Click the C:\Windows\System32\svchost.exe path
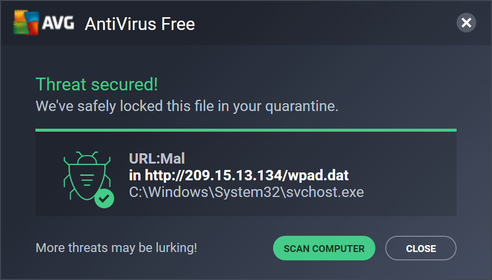The image size is (492, 280). 246,192
